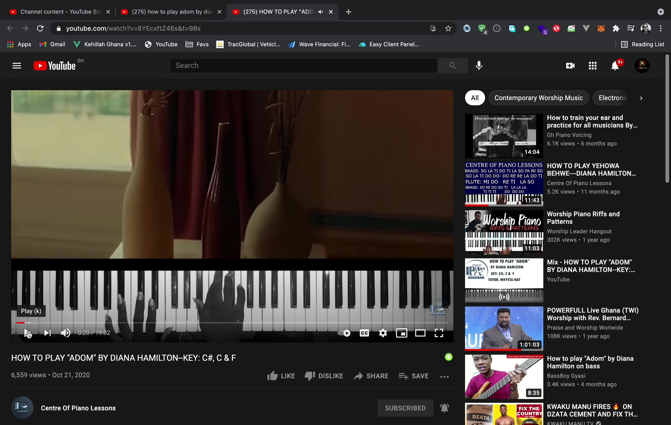This screenshot has height=425, width=671.
Task: Open the more actions ellipsis under video
Action: pos(444,376)
